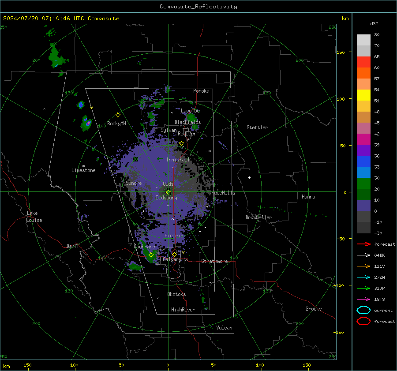Click the Drumheller town label

coord(258,217)
